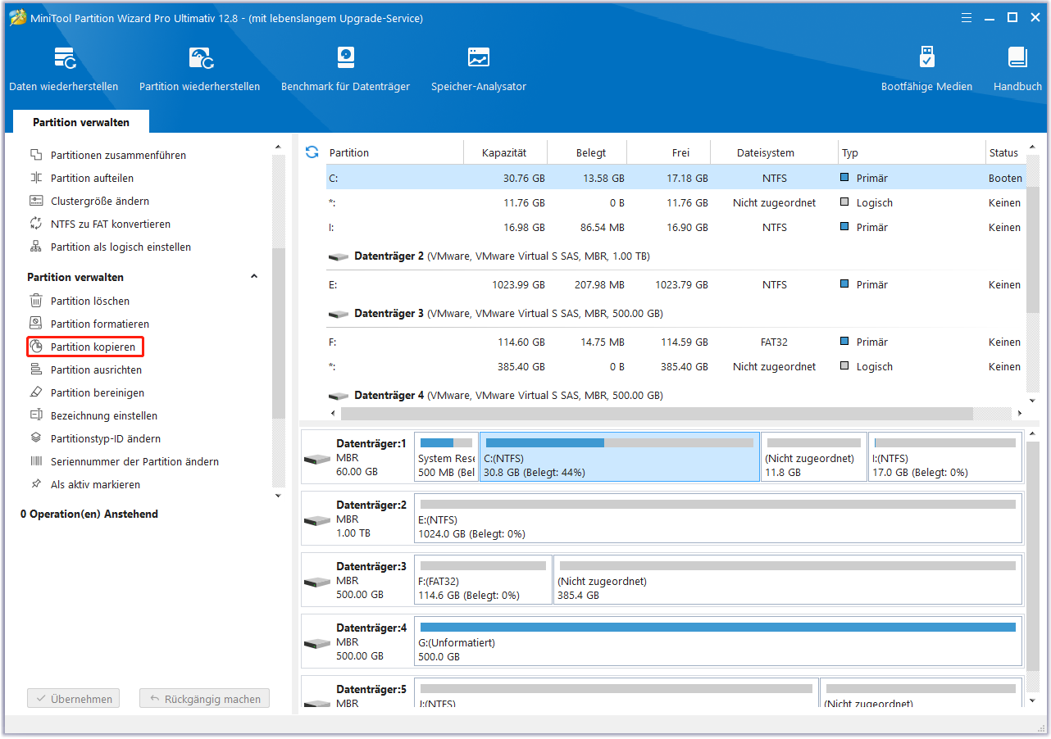Image resolution: width=1051 pixels, height=739 pixels.
Task: Open the Speicher-Analysator
Action: [479, 69]
